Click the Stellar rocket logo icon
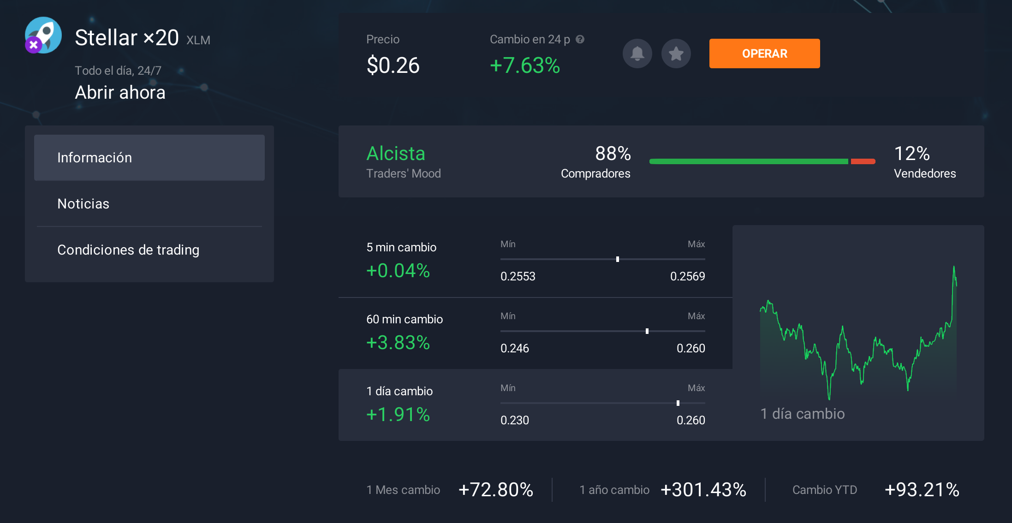Viewport: 1012px width, 523px height. pyautogui.click(x=43, y=35)
